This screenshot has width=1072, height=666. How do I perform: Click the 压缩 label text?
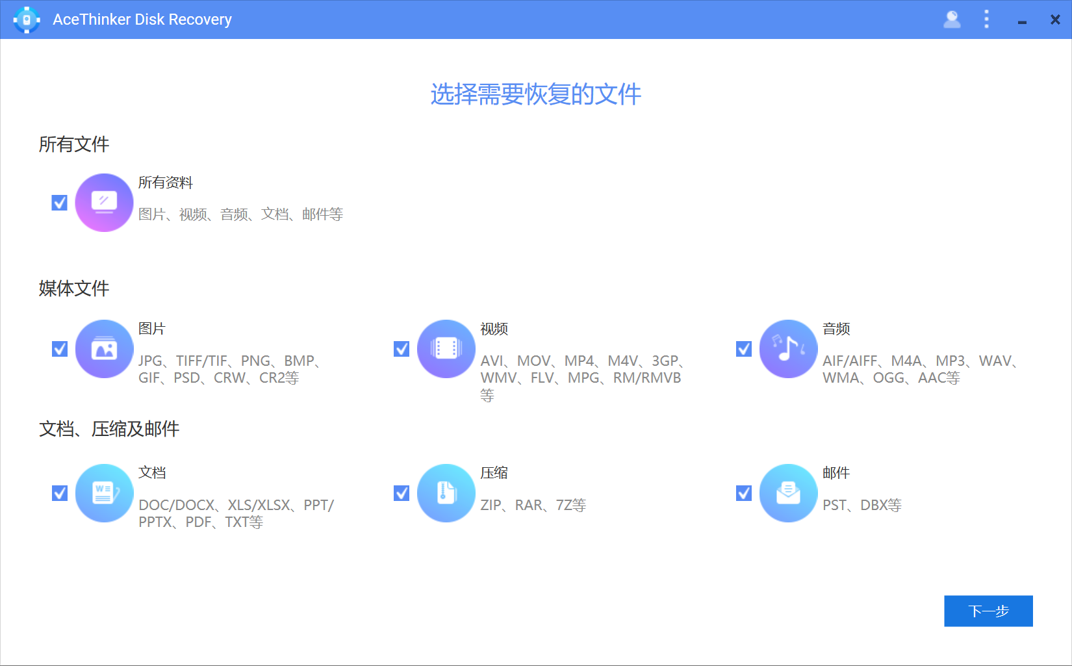pyautogui.click(x=494, y=473)
